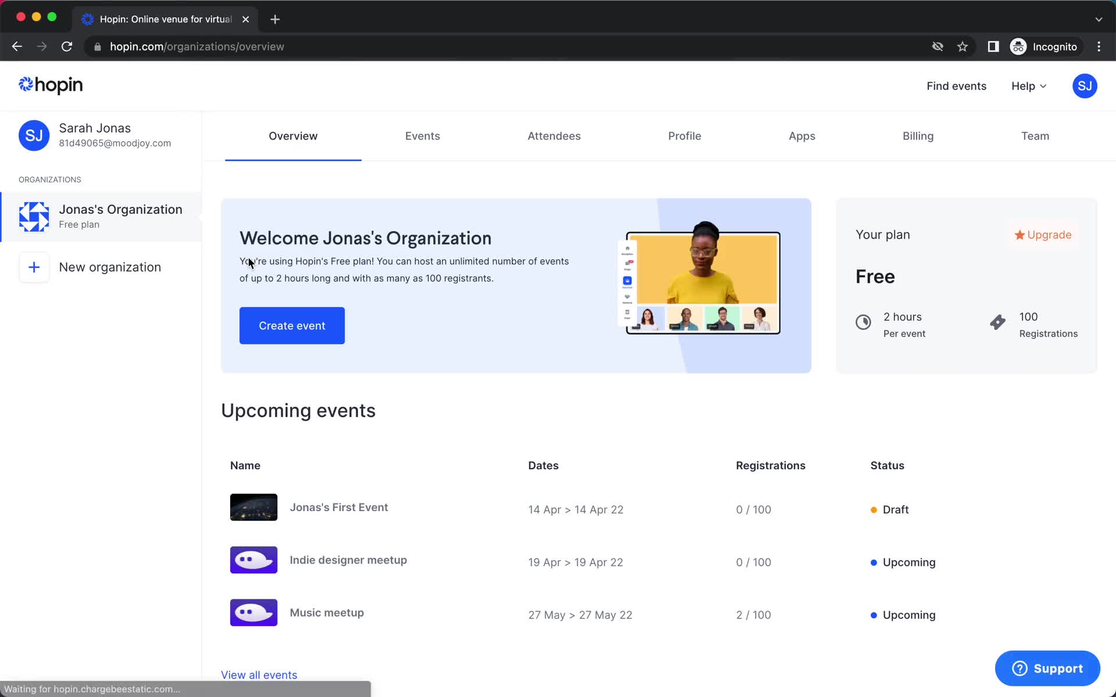
Task: Open the Team tab
Action: tap(1035, 136)
